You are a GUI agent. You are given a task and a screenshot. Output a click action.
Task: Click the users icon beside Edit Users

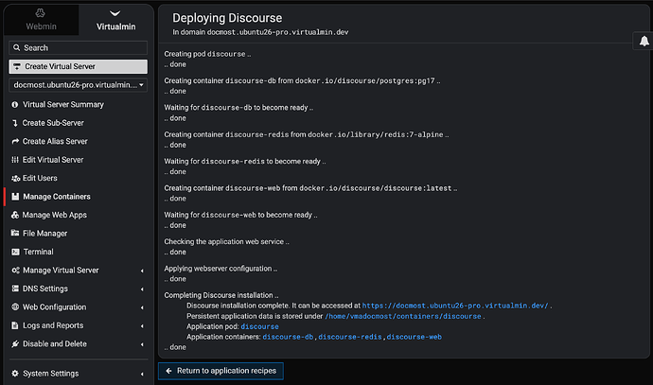pos(16,178)
